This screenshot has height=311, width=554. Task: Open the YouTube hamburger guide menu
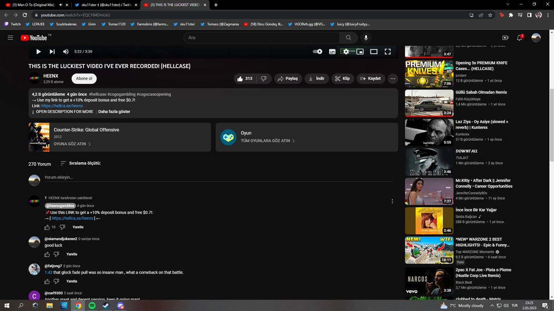(x=11, y=38)
